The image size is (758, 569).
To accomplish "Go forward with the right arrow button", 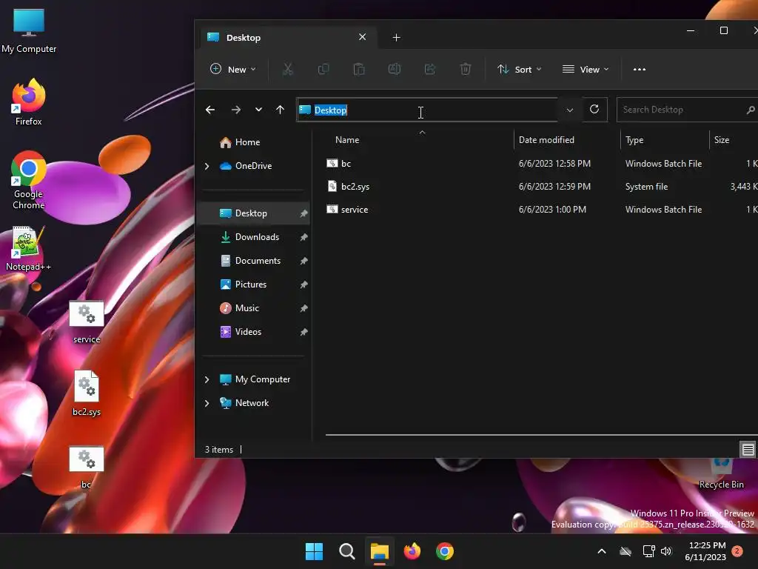I will [x=236, y=110].
